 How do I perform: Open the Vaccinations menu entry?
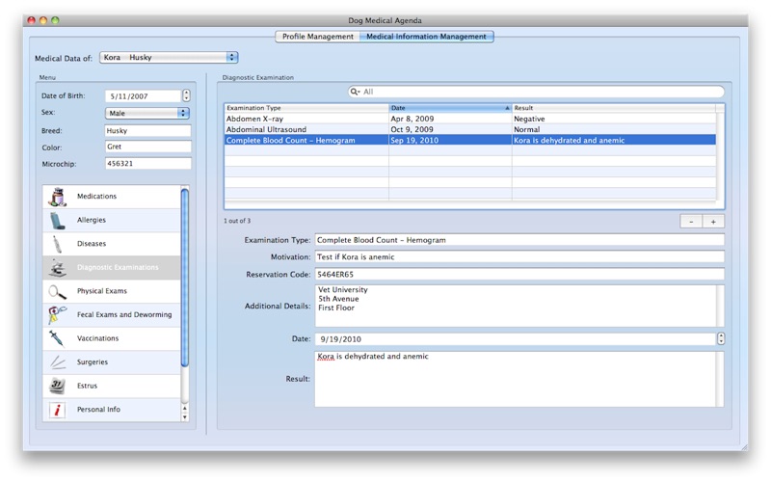pyautogui.click(x=112, y=339)
